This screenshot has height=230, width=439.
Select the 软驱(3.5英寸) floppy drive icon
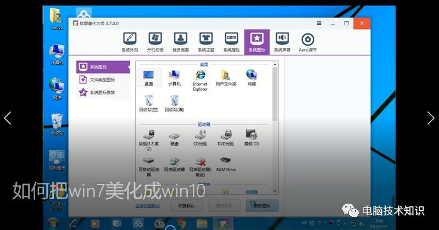point(149,141)
